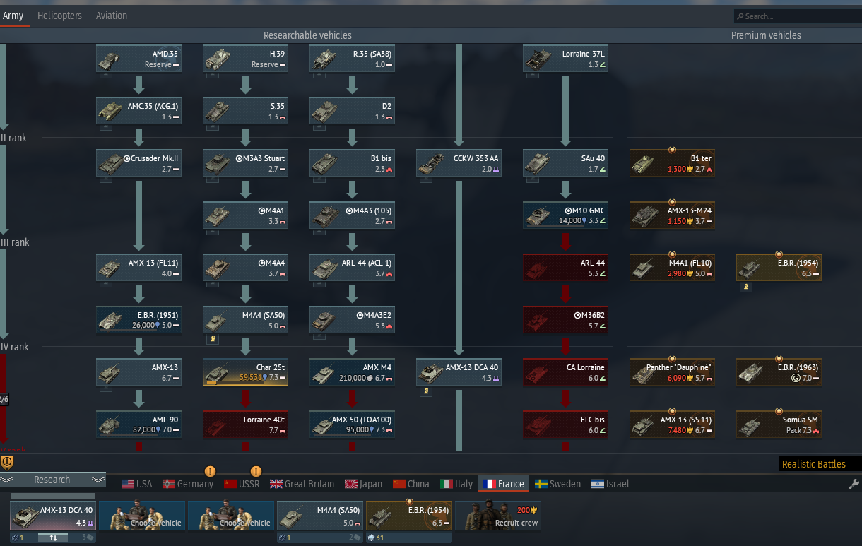Collapse the Research panel header
The height and width of the screenshot is (546, 862).
(52, 480)
